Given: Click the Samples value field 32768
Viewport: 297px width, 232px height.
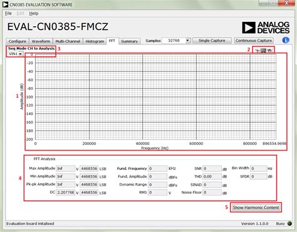Looking at the screenshot, I should pyautogui.click(x=174, y=41).
